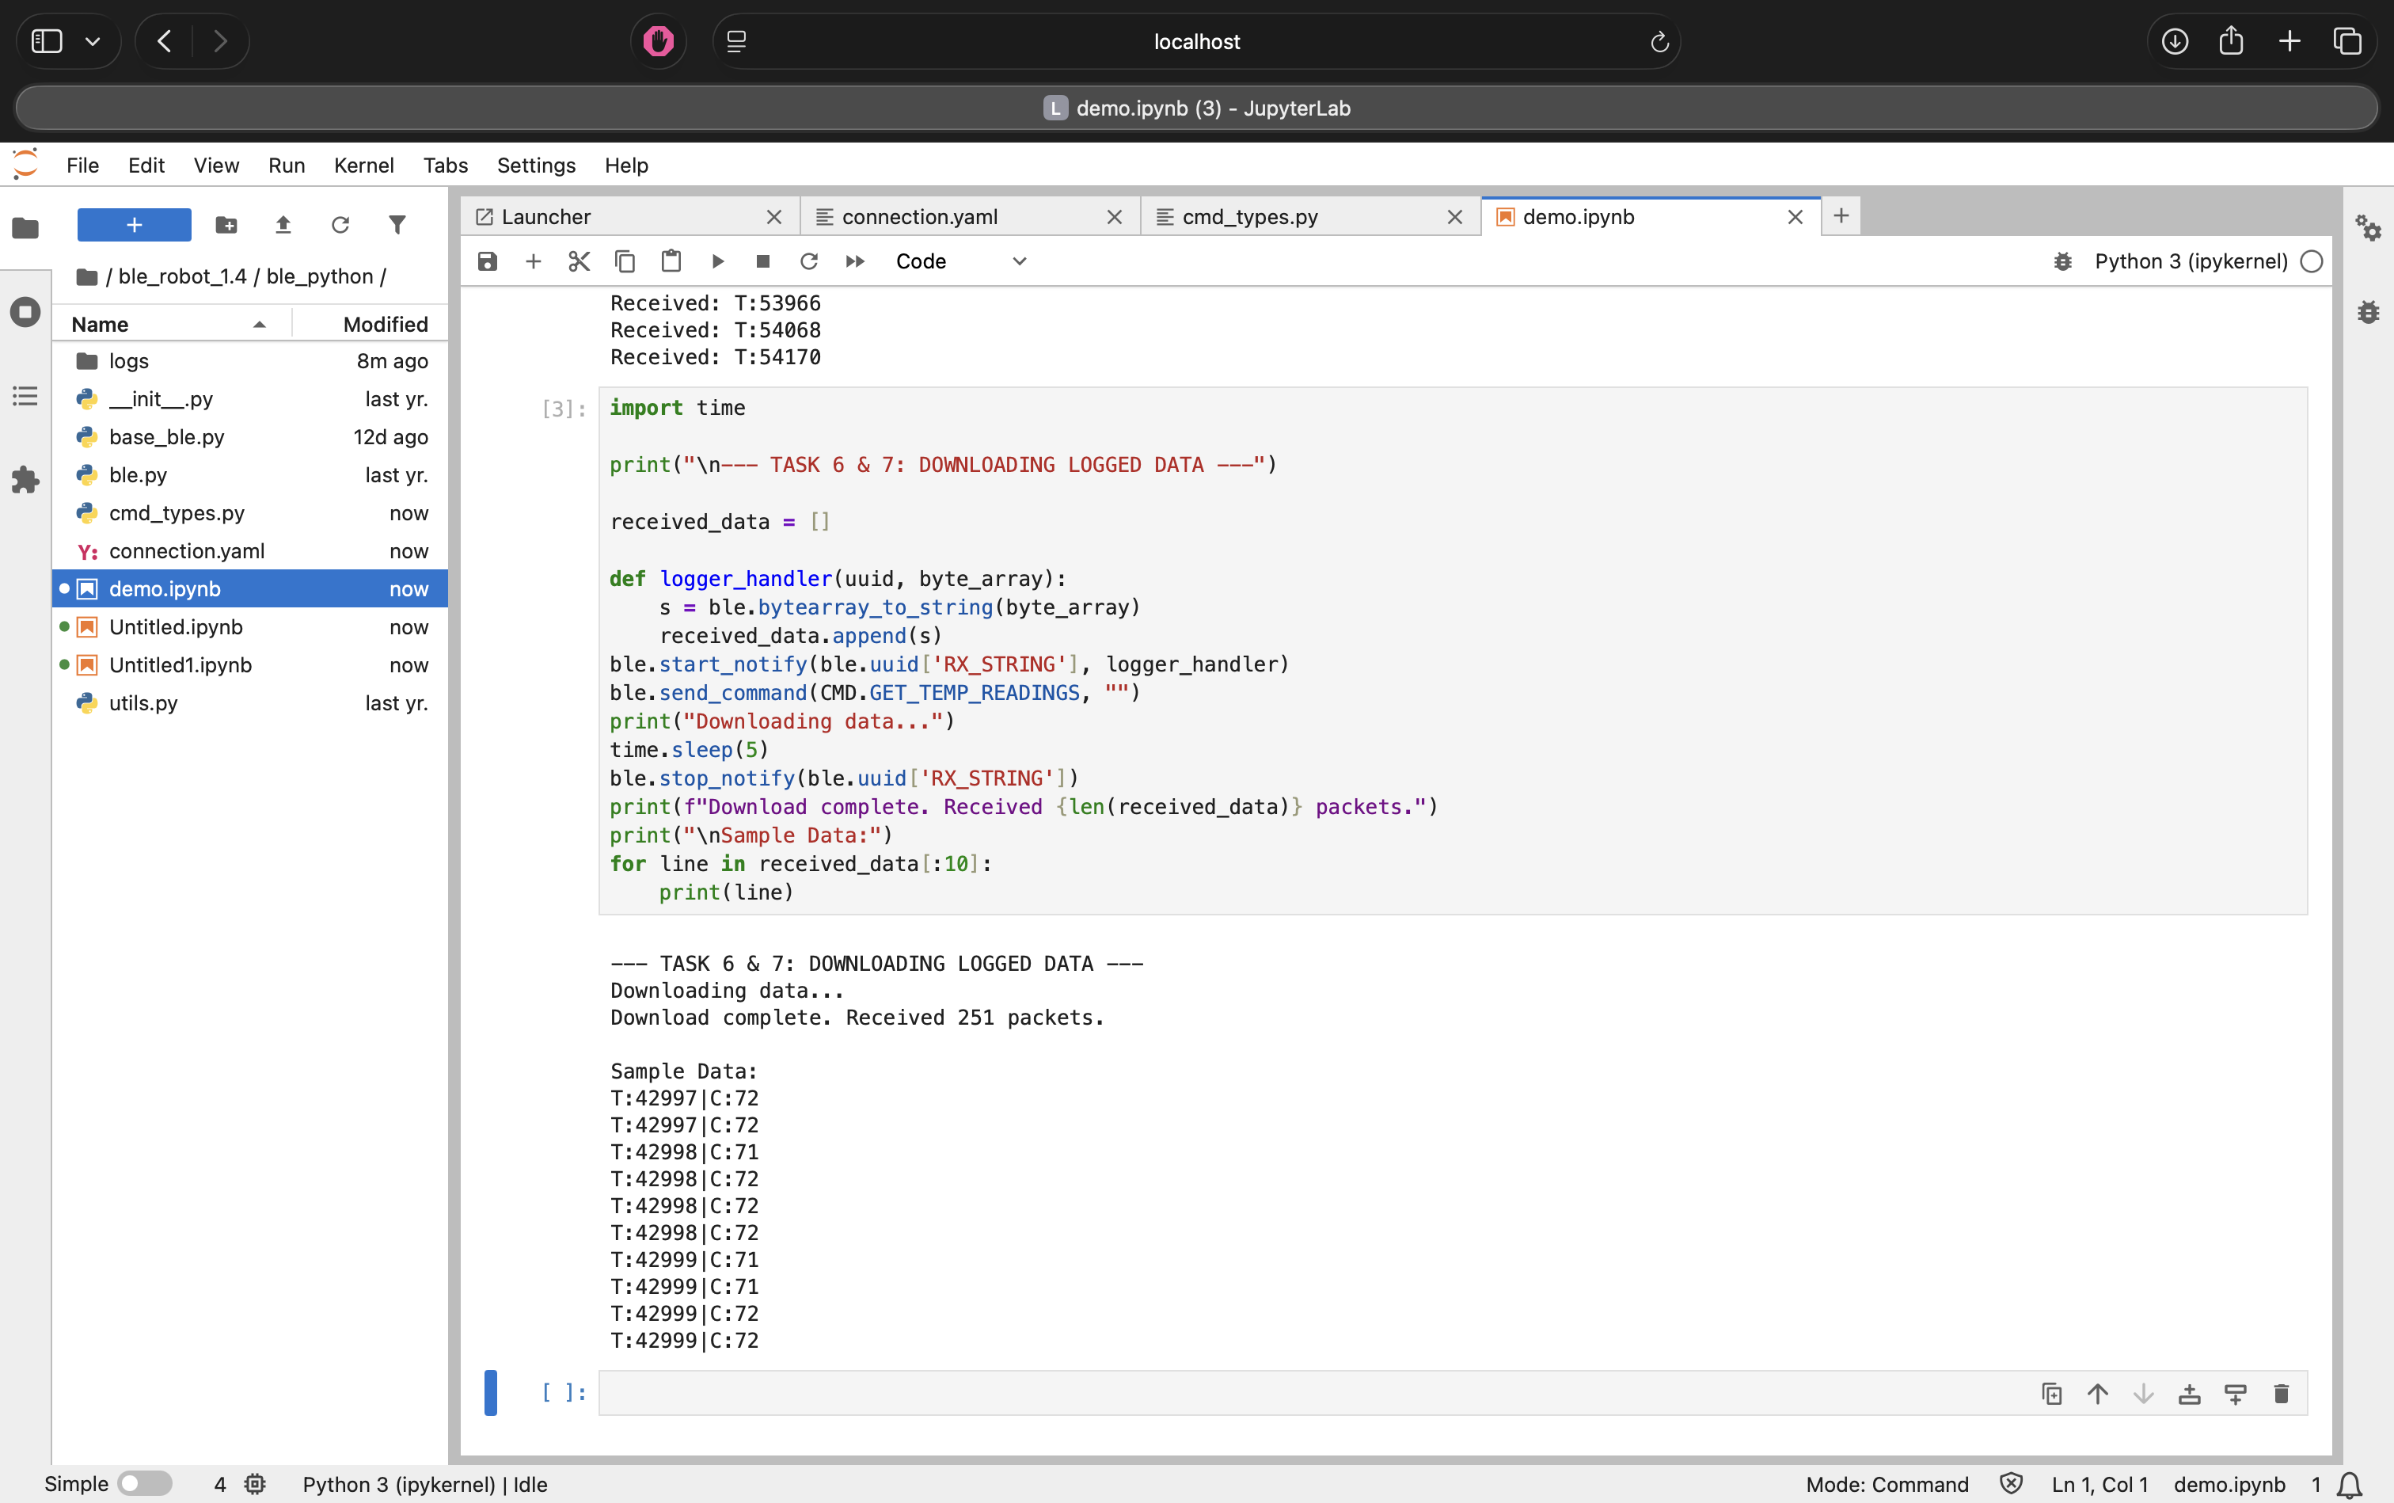
Task: Open Untitled1.ipynb from file browser
Action: [x=179, y=664]
